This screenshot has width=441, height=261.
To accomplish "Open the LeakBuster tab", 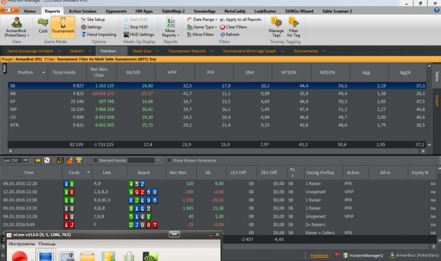I will coord(265,11).
